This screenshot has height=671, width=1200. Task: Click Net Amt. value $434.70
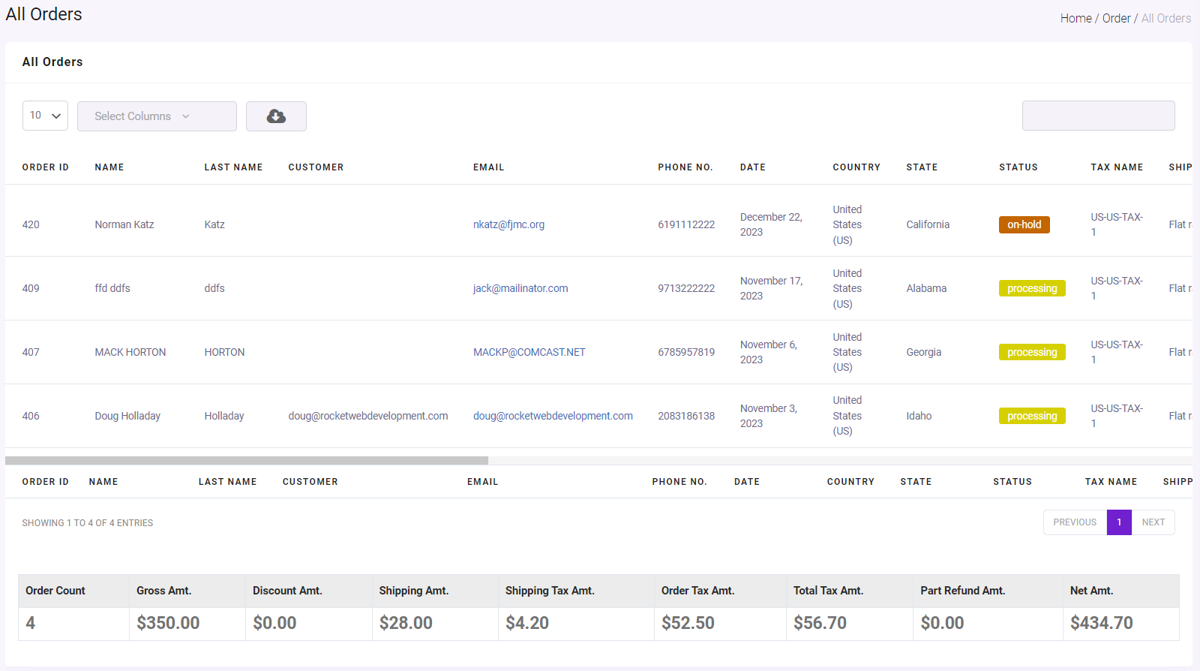click(1102, 623)
